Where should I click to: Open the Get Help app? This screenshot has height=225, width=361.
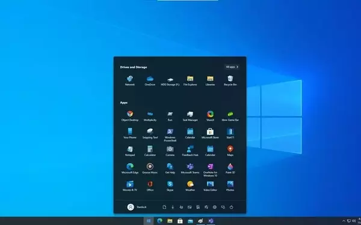[x=170, y=168]
